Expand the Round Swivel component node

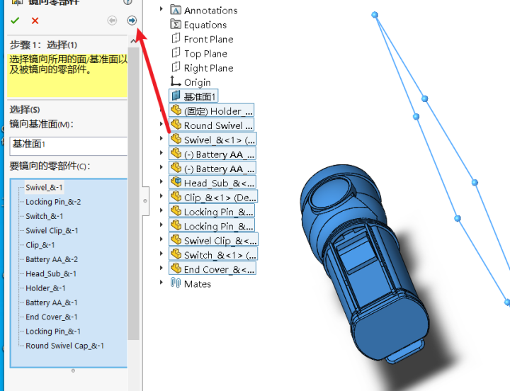tap(161, 124)
